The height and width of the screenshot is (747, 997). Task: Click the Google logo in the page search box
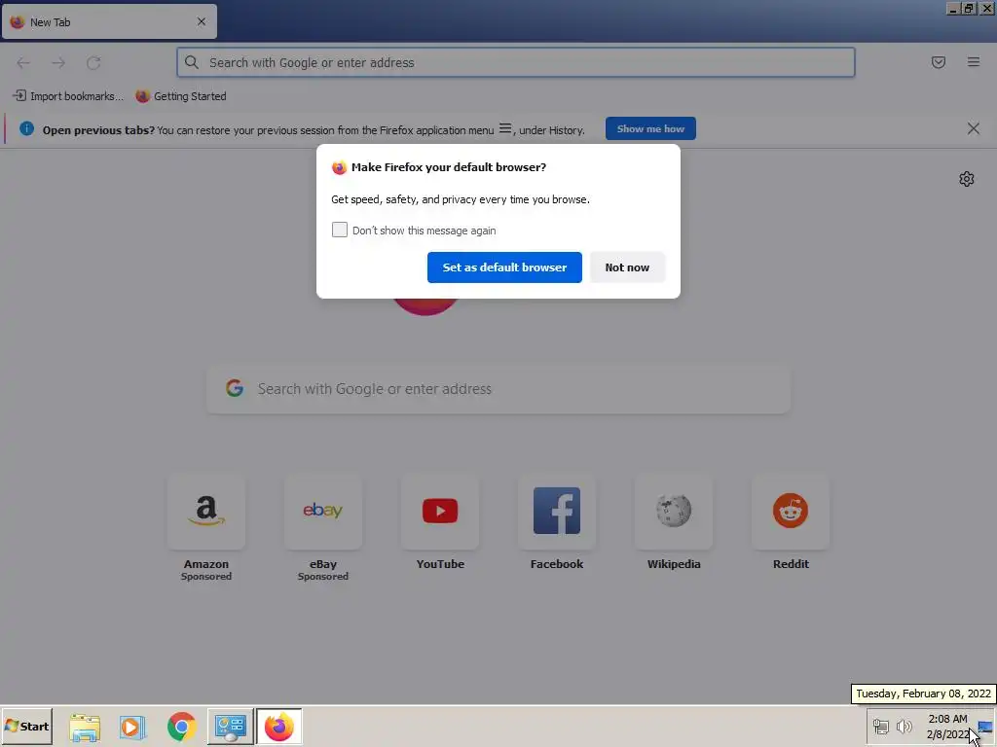coord(235,388)
